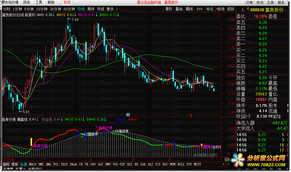The height and width of the screenshot is (172, 291).
Task: Select the 60分钟 period
Action: [69, 9]
